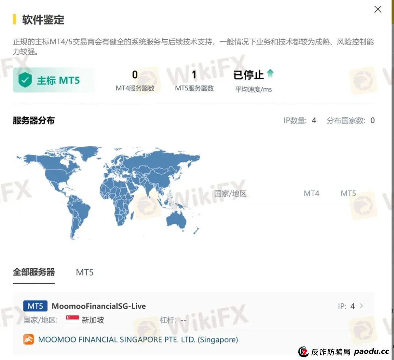
Task: Expand the IP: 4 server details chevron
Action: click(361, 306)
